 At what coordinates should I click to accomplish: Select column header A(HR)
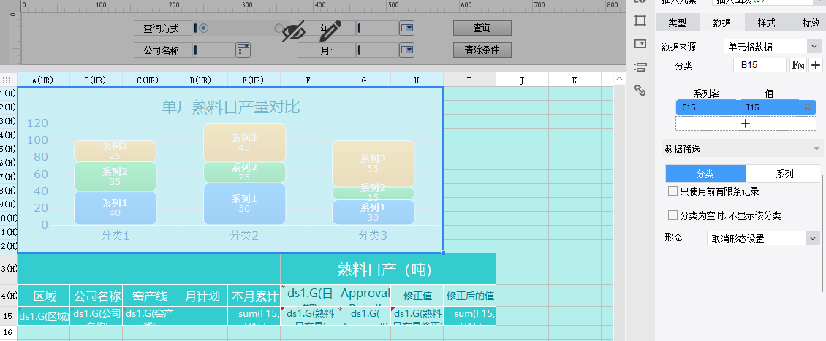tap(43, 80)
